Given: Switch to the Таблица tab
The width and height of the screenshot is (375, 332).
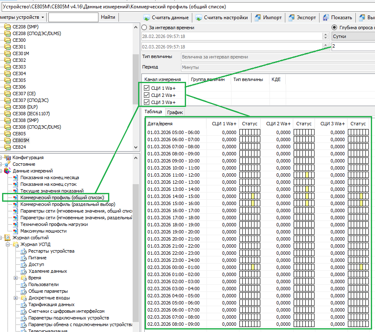Looking at the screenshot, I should click(x=153, y=112).
